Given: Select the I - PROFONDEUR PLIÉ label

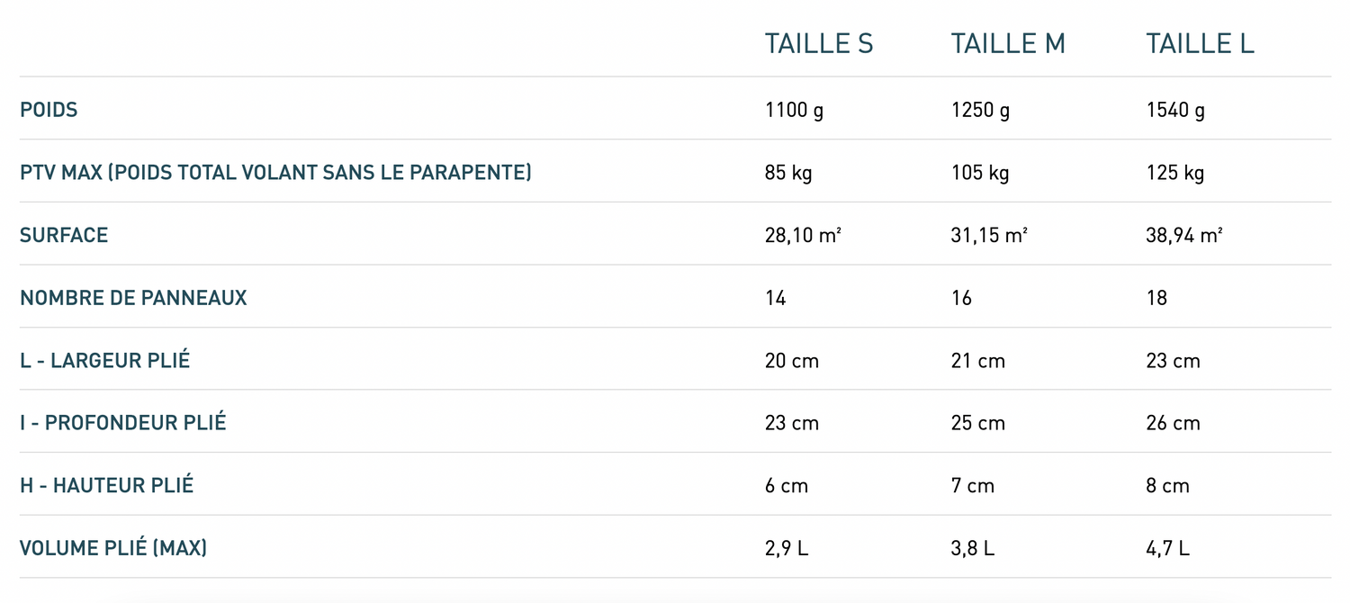Looking at the screenshot, I should point(123,422).
